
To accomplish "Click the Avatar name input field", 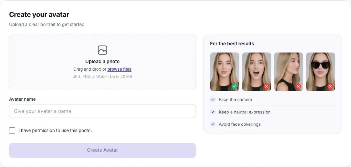I will (102, 111).
